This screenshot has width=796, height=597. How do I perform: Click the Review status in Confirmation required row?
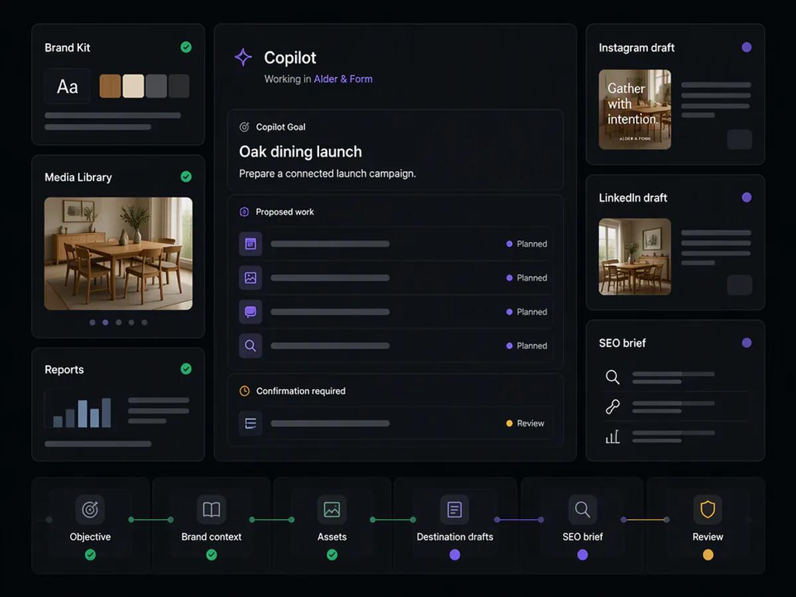[x=525, y=423]
